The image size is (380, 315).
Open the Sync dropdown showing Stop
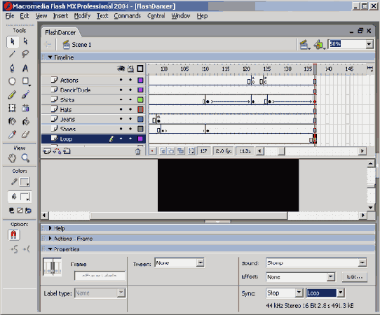285,293
